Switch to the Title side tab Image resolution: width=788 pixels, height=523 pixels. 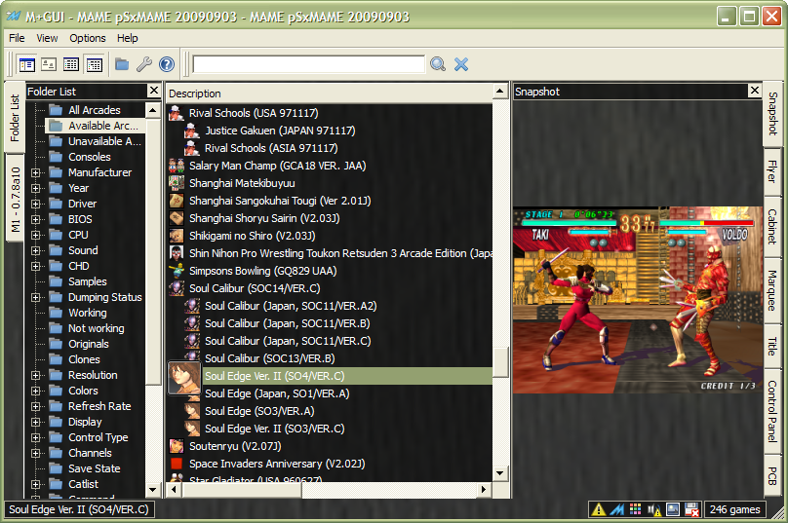click(x=772, y=346)
